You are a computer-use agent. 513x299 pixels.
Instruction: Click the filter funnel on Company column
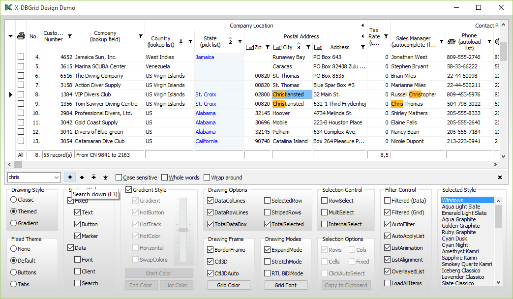pyautogui.click(x=141, y=36)
